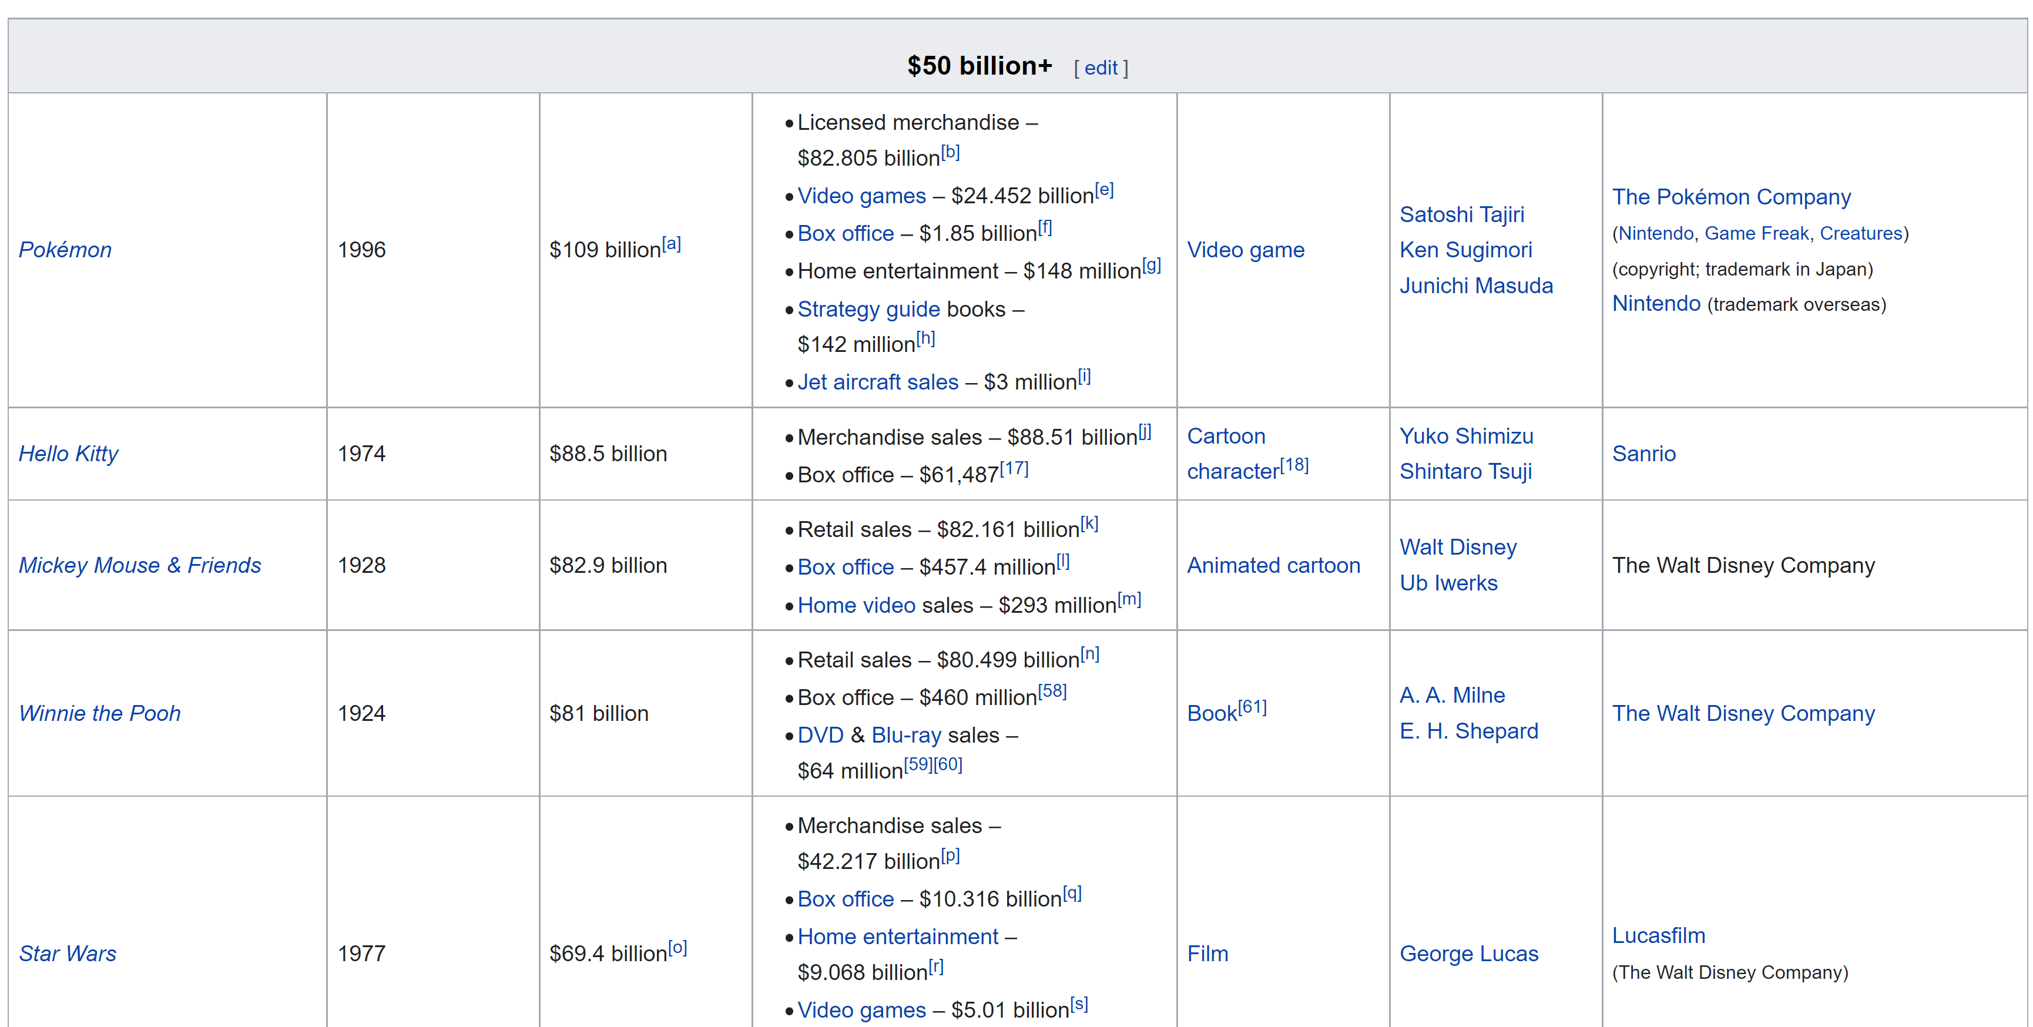This screenshot has width=2033, height=1027.
Task: Select the $88.5 billion revenue text
Action: coord(608,453)
